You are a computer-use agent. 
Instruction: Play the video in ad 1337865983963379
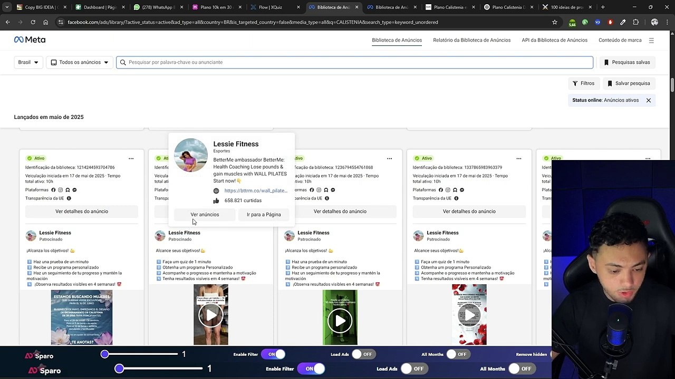(x=469, y=315)
